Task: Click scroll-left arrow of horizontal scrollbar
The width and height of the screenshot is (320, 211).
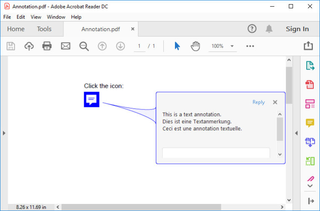Action: 58,207
